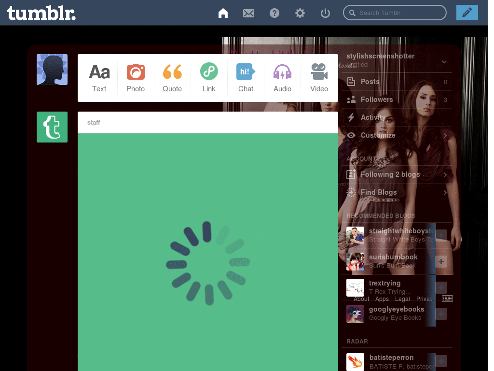
Task: Expand the stylishscreenshotter blog dropdown
Action: coord(444,61)
